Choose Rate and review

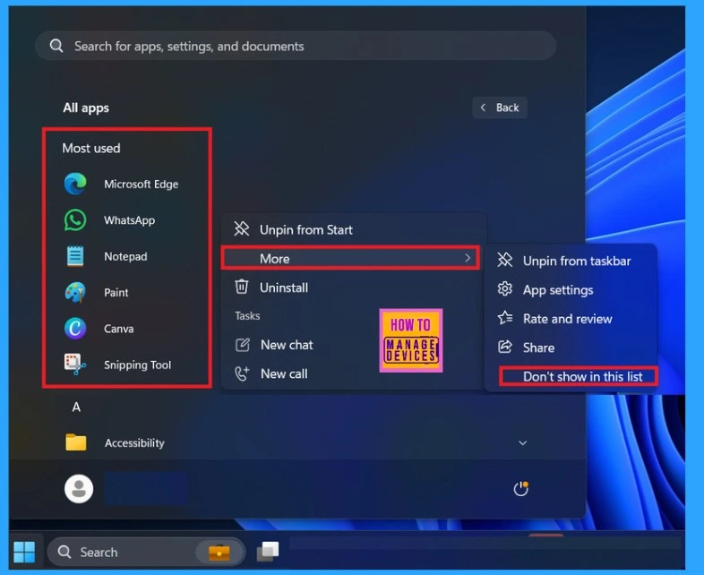pos(571,319)
